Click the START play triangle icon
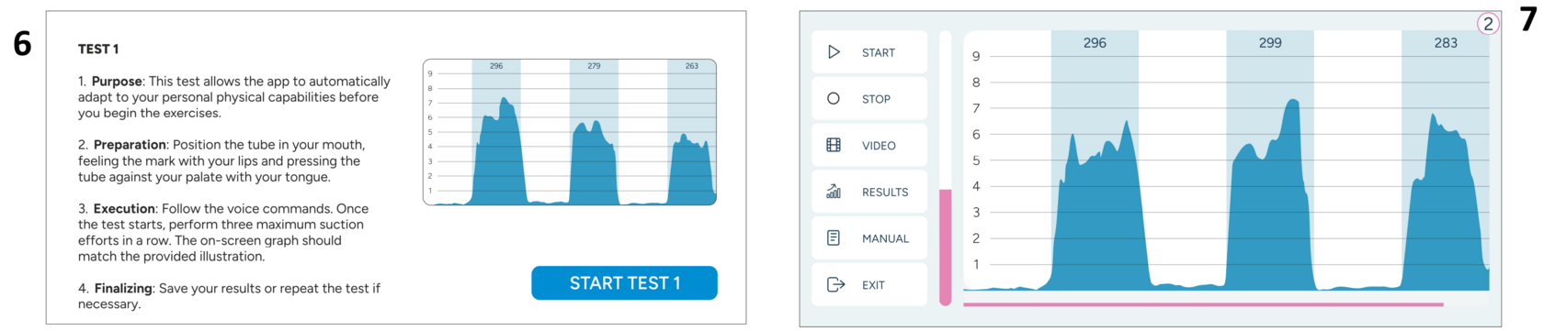 point(834,52)
